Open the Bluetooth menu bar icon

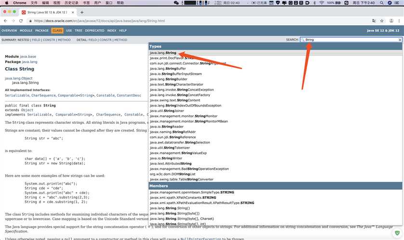pyautogui.click(x=314, y=3)
